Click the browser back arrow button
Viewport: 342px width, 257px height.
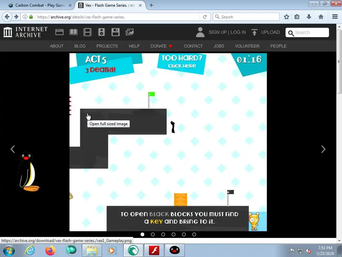click(x=7, y=17)
